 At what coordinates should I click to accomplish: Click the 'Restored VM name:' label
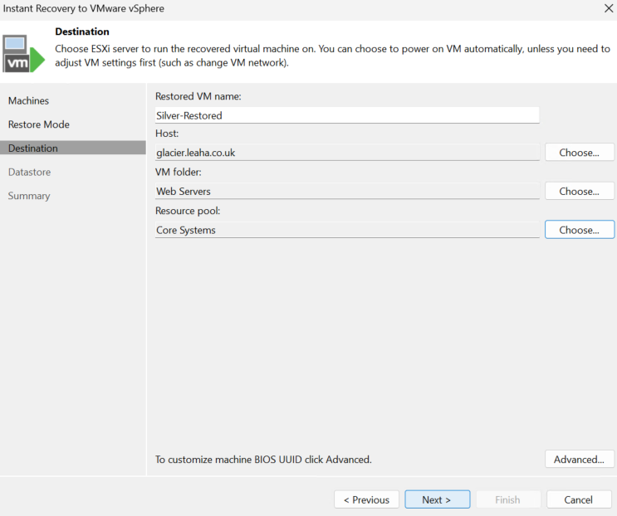(198, 96)
